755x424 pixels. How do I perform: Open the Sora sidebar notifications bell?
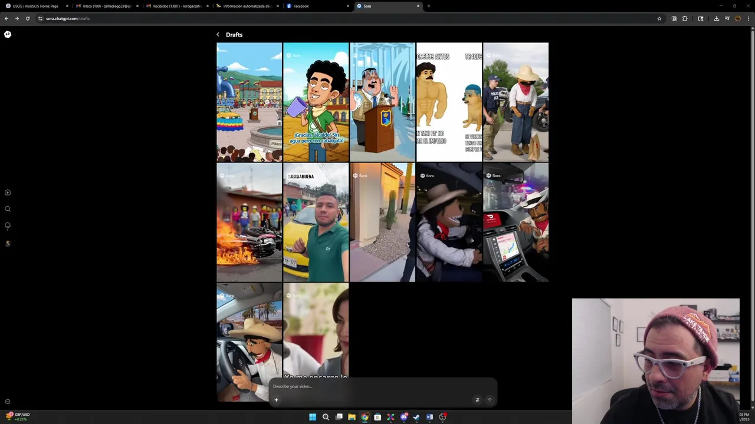[8, 226]
